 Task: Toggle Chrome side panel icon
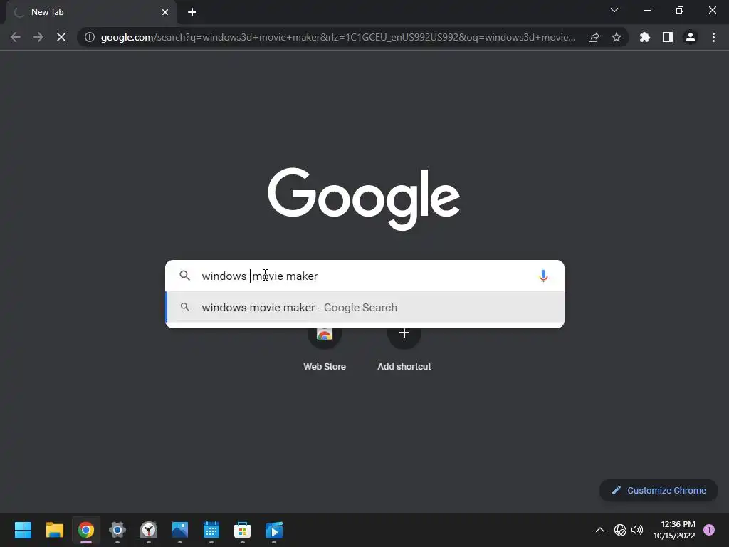pos(668,37)
